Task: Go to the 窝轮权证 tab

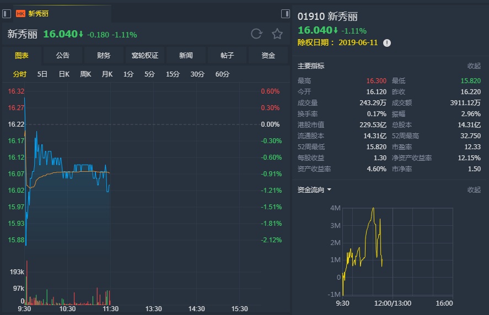Action: 145,56
